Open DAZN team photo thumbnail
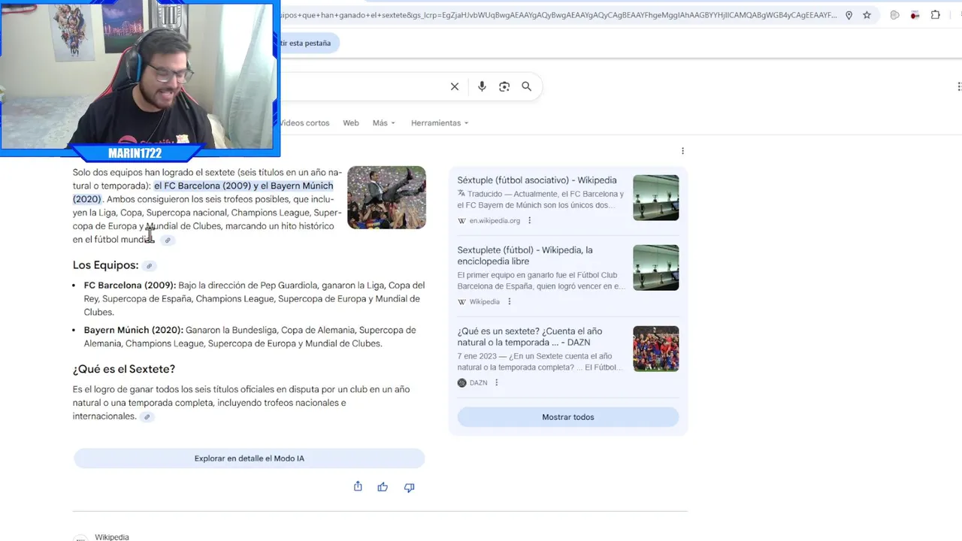This screenshot has width=962, height=541. pyautogui.click(x=655, y=349)
